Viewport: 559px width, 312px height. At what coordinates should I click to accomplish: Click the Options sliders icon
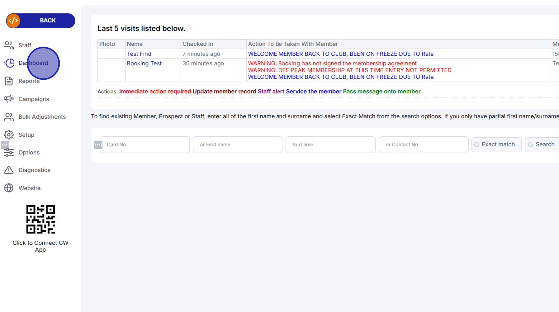pos(9,153)
